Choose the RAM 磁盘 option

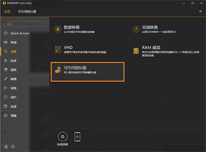pyautogui.click(x=166, y=51)
